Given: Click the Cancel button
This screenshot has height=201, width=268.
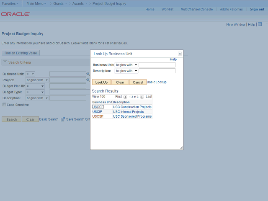Looking at the screenshot, I should [138, 82].
